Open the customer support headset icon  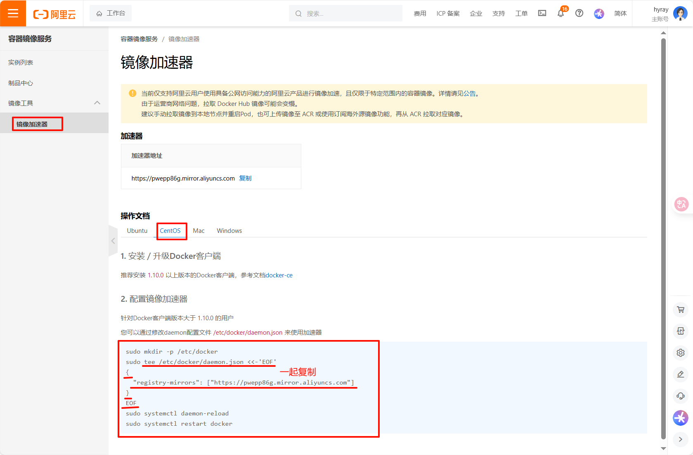tap(681, 396)
